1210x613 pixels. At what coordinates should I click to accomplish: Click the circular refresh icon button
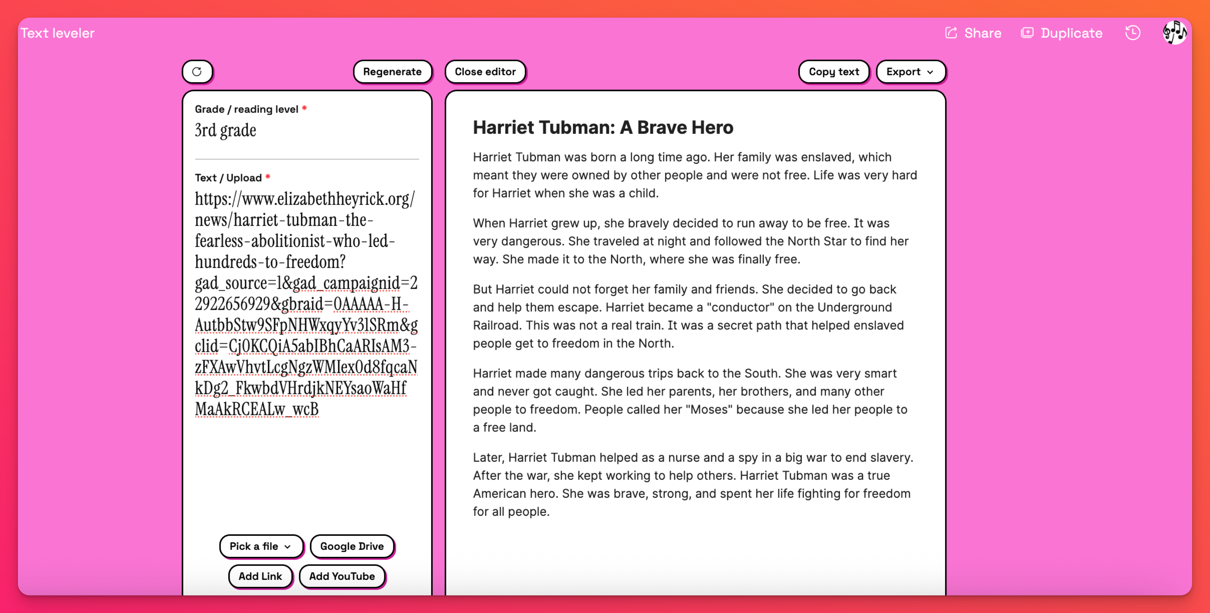pyautogui.click(x=197, y=72)
